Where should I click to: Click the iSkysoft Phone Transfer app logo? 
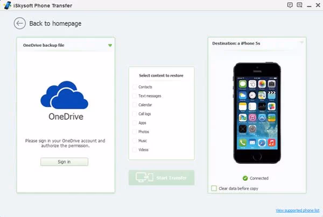(x=4, y=5)
